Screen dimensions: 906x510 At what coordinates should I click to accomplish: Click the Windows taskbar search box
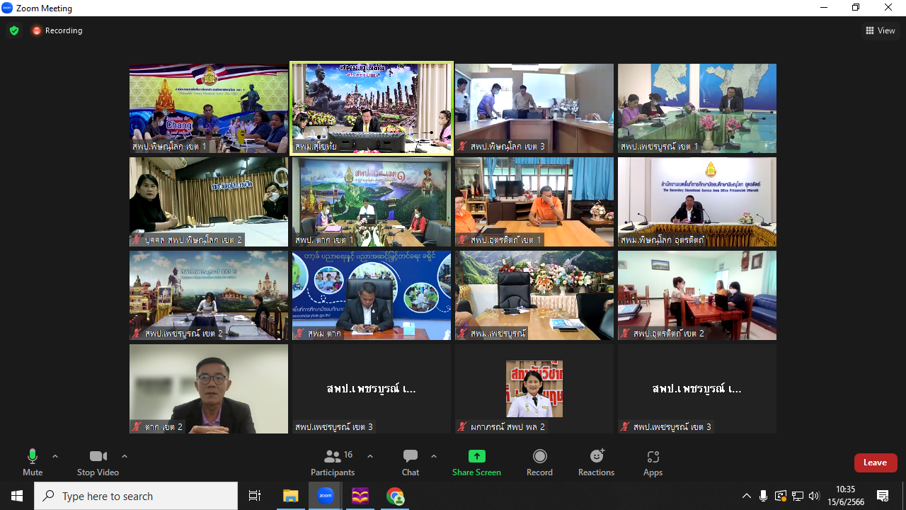click(137, 496)
